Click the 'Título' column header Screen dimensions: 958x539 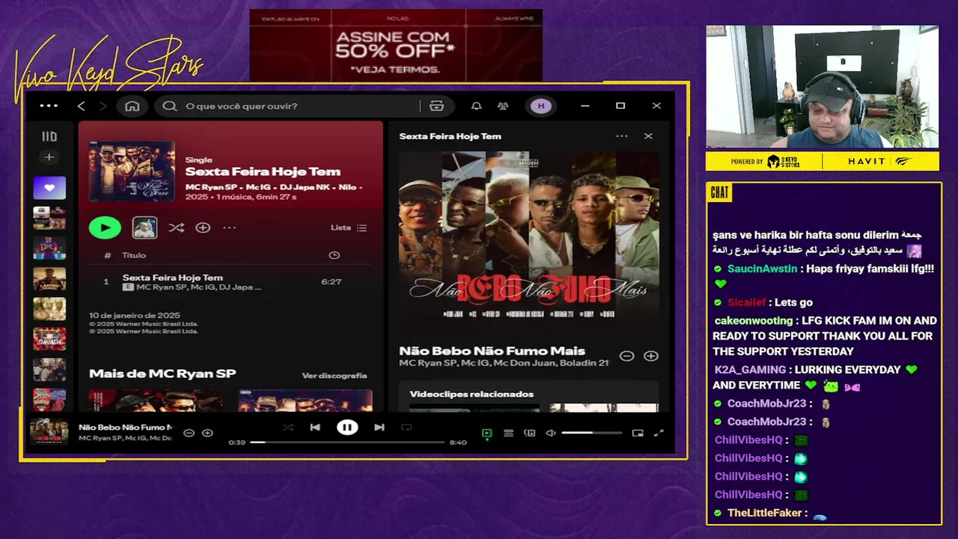point(134,255)
